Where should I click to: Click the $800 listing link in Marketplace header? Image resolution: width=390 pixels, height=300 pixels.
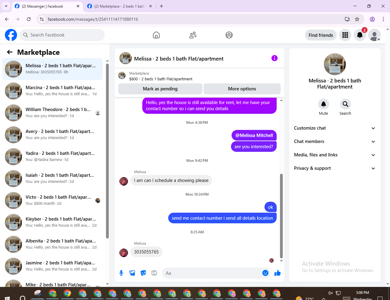point(161,79)
